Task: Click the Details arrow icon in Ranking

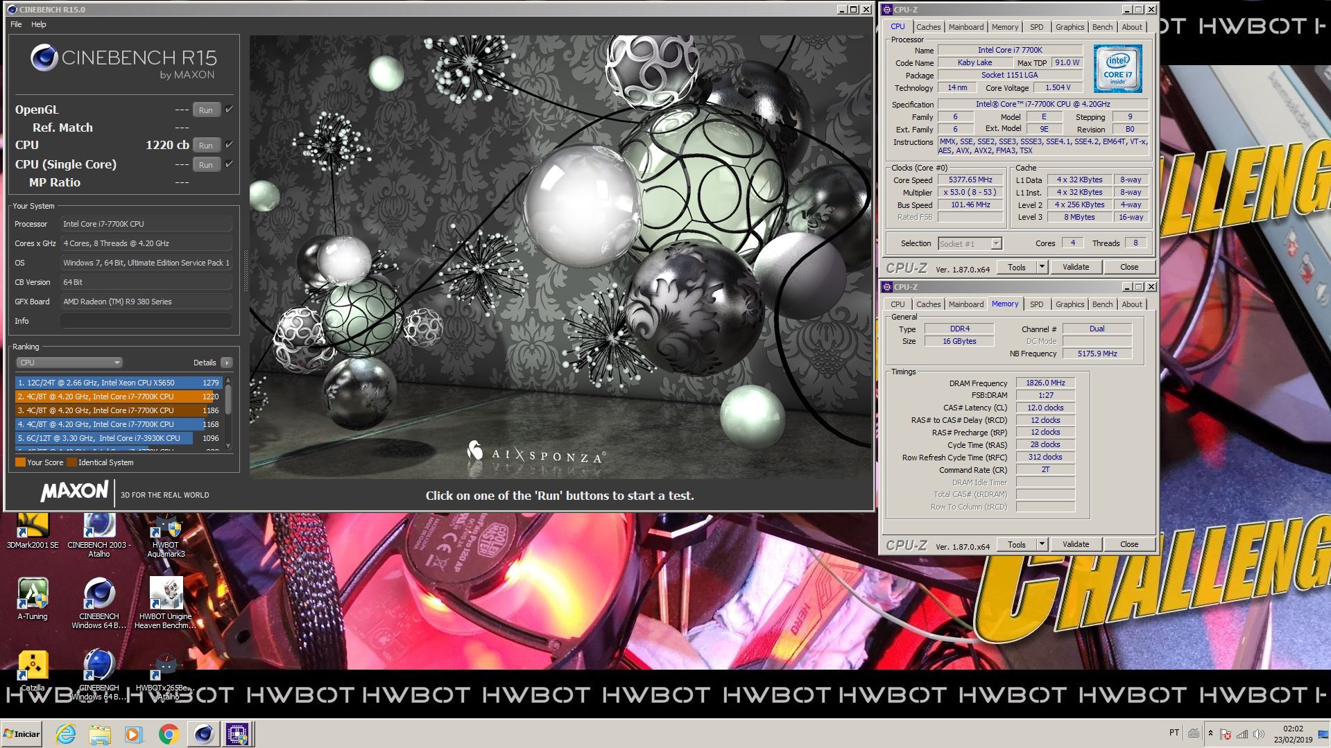Action: (227, 363)
